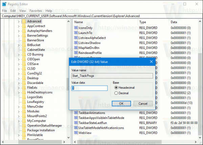Click the Registry Editor app icon in title bar
This screenshot has width=203, height=145.
tap(4, 4)
